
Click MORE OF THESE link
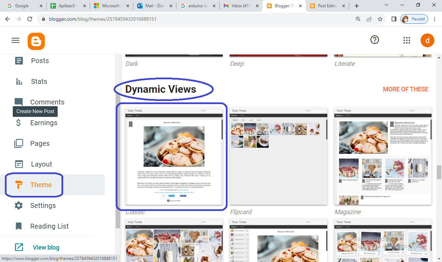click(x=405, y=89)
